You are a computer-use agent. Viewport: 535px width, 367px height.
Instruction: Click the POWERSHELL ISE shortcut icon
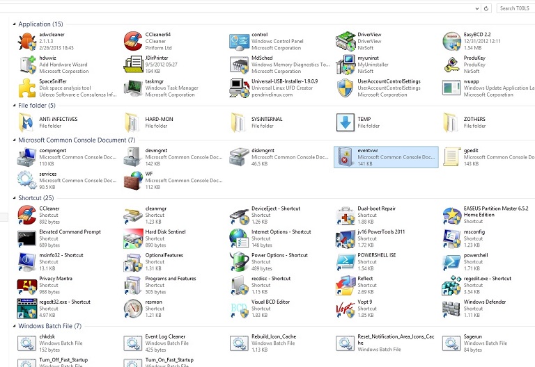pyautogui.click(x=346, y=262)
